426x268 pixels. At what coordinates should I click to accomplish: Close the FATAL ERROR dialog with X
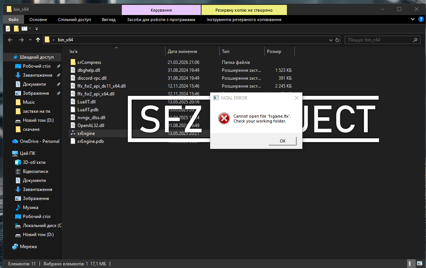point(296,98)
